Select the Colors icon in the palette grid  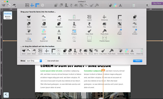(44, 31)
